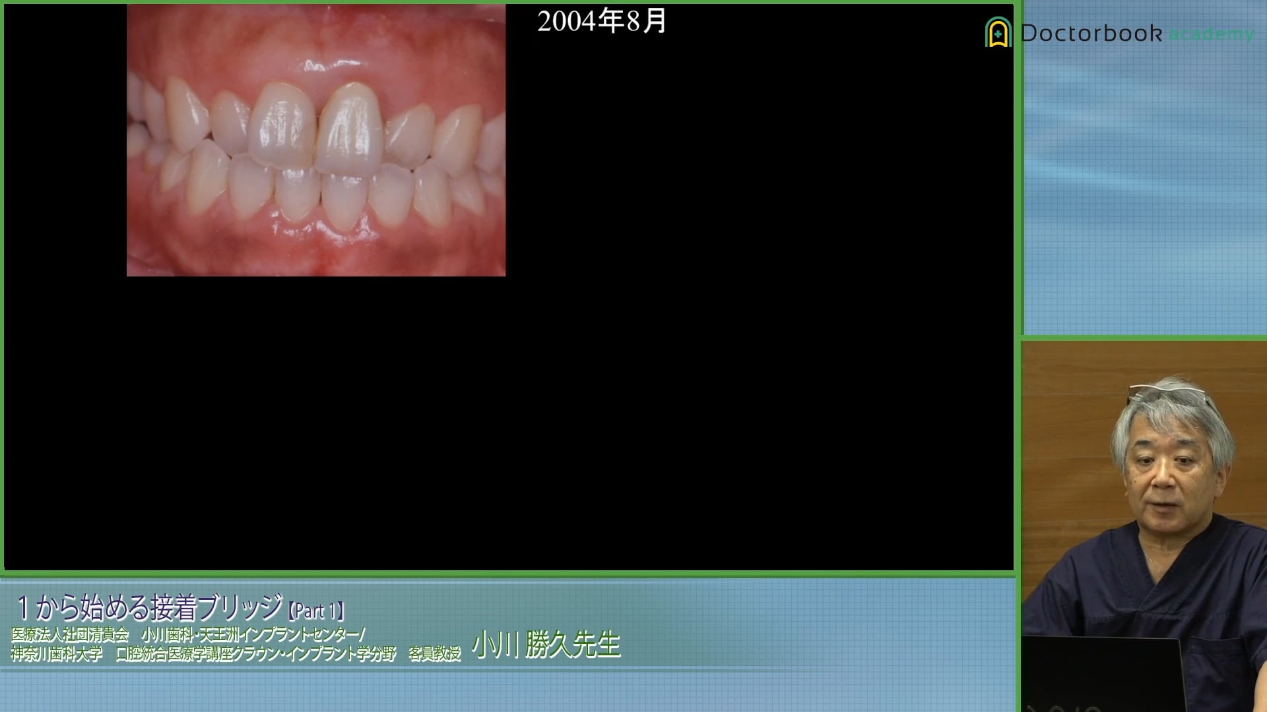
Task: Click the 医療法人社団清貴会 affiliation line
Action: (x=188, y=635)
